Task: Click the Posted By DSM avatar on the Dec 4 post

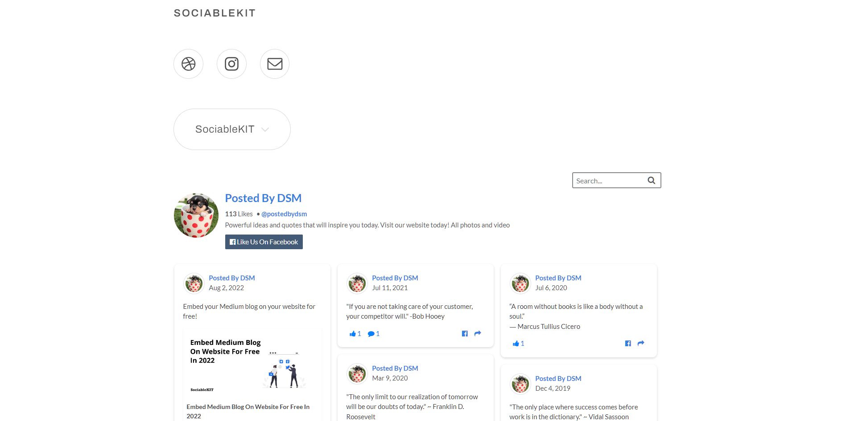Action: click(520, 384)
